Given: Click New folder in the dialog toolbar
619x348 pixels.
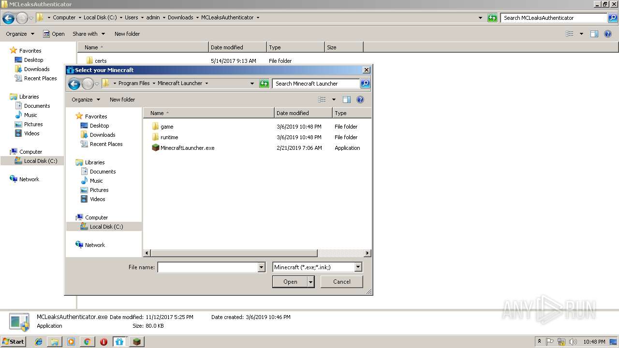Looking at the screenshot, I should coord(122,100).
